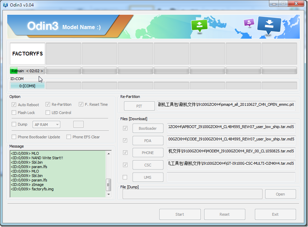Enable the LED Control checkbox
This screenshot has width=308, height=227.
click(48, 113)
